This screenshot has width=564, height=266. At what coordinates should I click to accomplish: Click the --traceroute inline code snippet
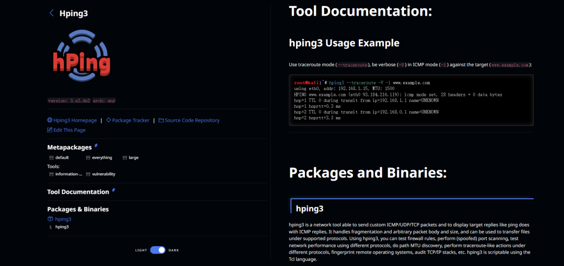352,65
